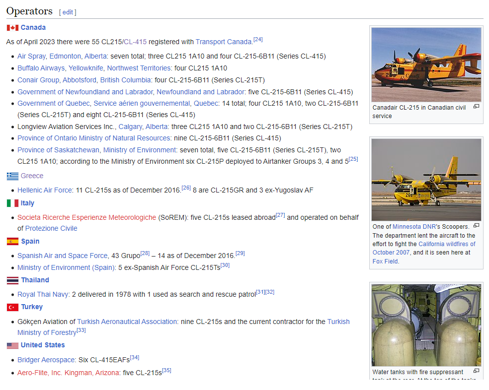Screen dimensions: 489x390
Task: Jump to citation 34
Action: click(x=135, y=358)
